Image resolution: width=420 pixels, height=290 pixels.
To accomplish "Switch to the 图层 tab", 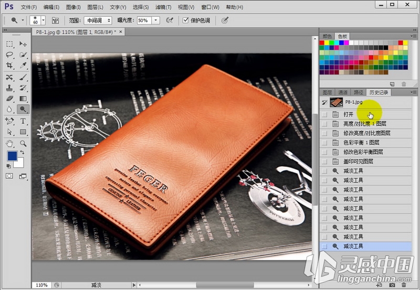I will coord(327,92).
